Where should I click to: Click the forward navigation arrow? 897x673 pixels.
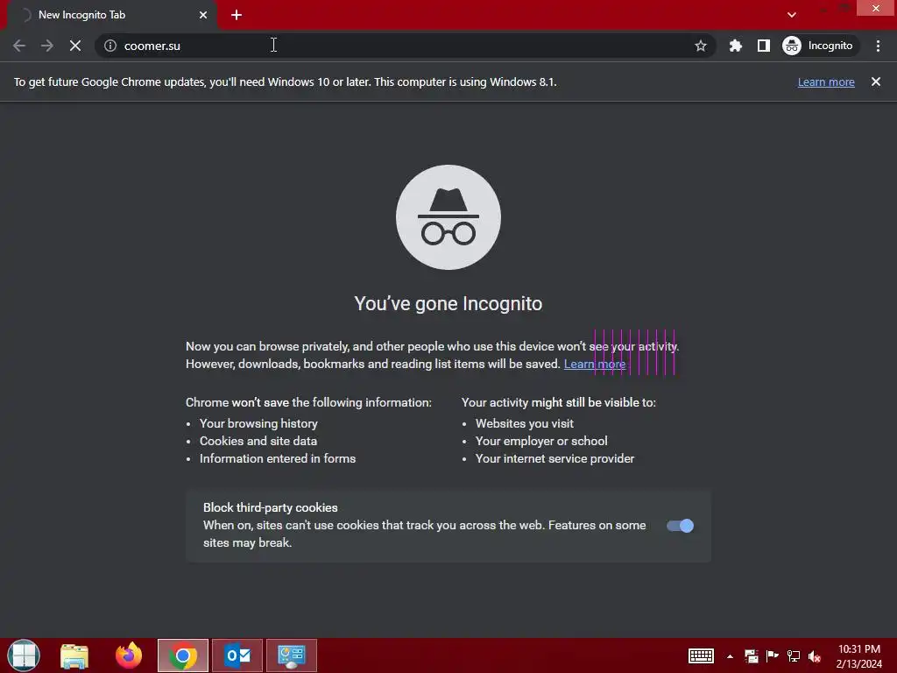pyautogui.click(x=47, y=46)
